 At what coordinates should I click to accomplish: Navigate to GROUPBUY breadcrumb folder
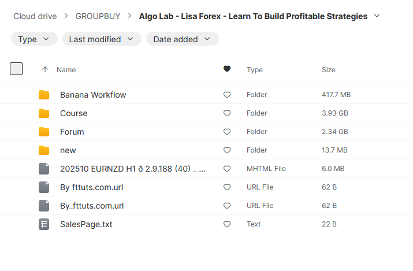[x=98, y=16]
